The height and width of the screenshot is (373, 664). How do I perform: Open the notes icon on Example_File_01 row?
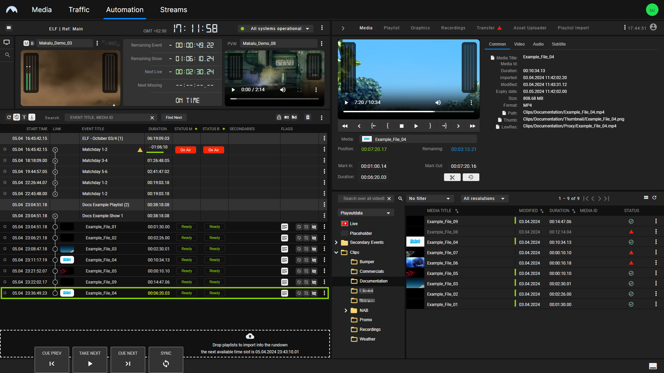click(x=284, y=227)
